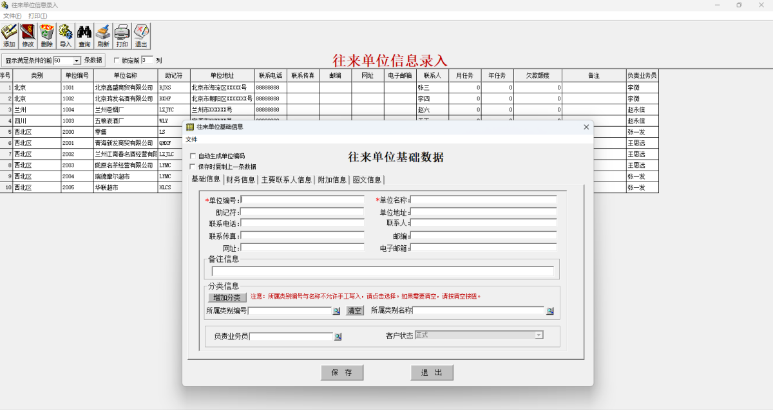
Task: Click the 添加 toolbar icon to add record
Action: (x=10, y=35)
